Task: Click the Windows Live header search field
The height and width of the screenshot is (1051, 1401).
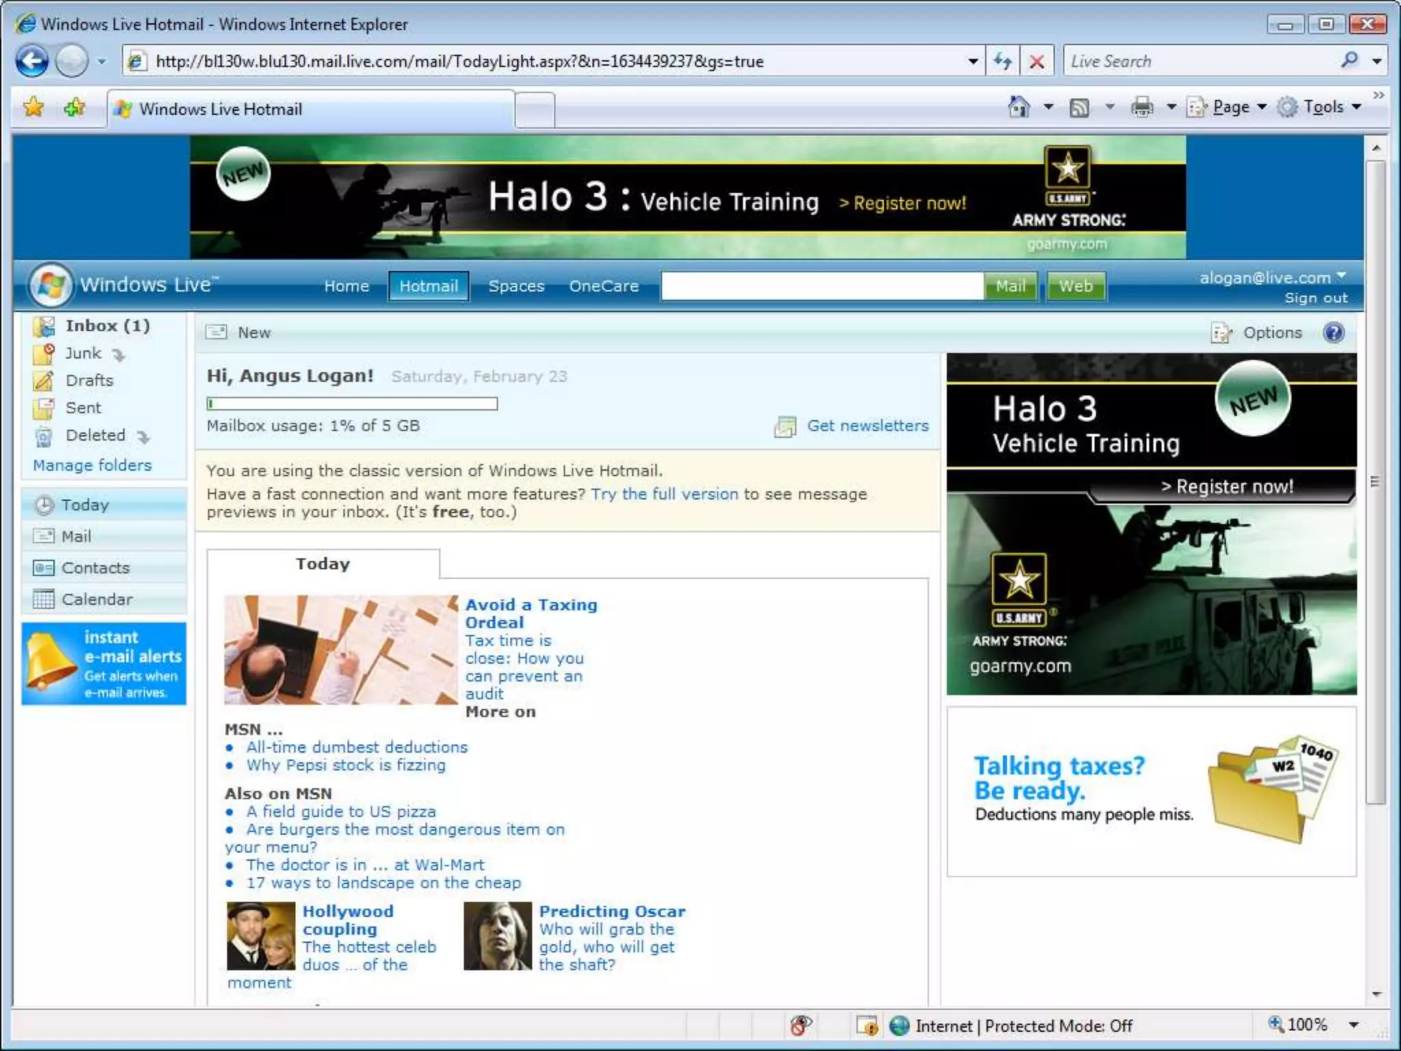Action: click(x=822, y=286)
